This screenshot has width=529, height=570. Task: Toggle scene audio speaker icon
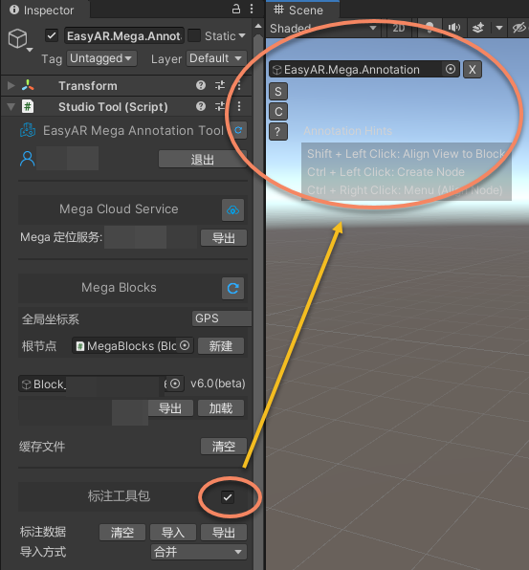tap(453, 28)
